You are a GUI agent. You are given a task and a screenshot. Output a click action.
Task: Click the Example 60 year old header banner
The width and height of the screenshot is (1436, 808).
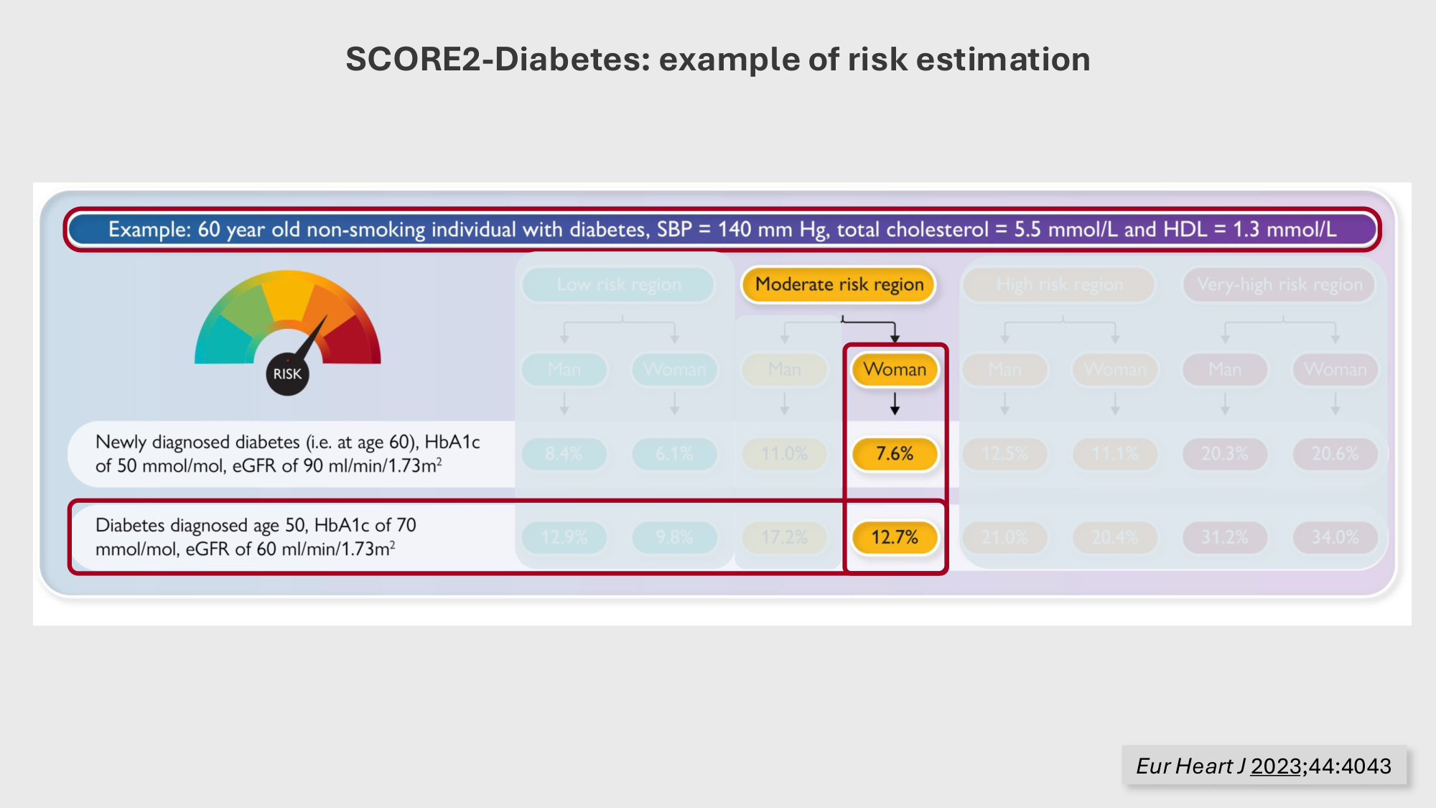coord(722,230)
